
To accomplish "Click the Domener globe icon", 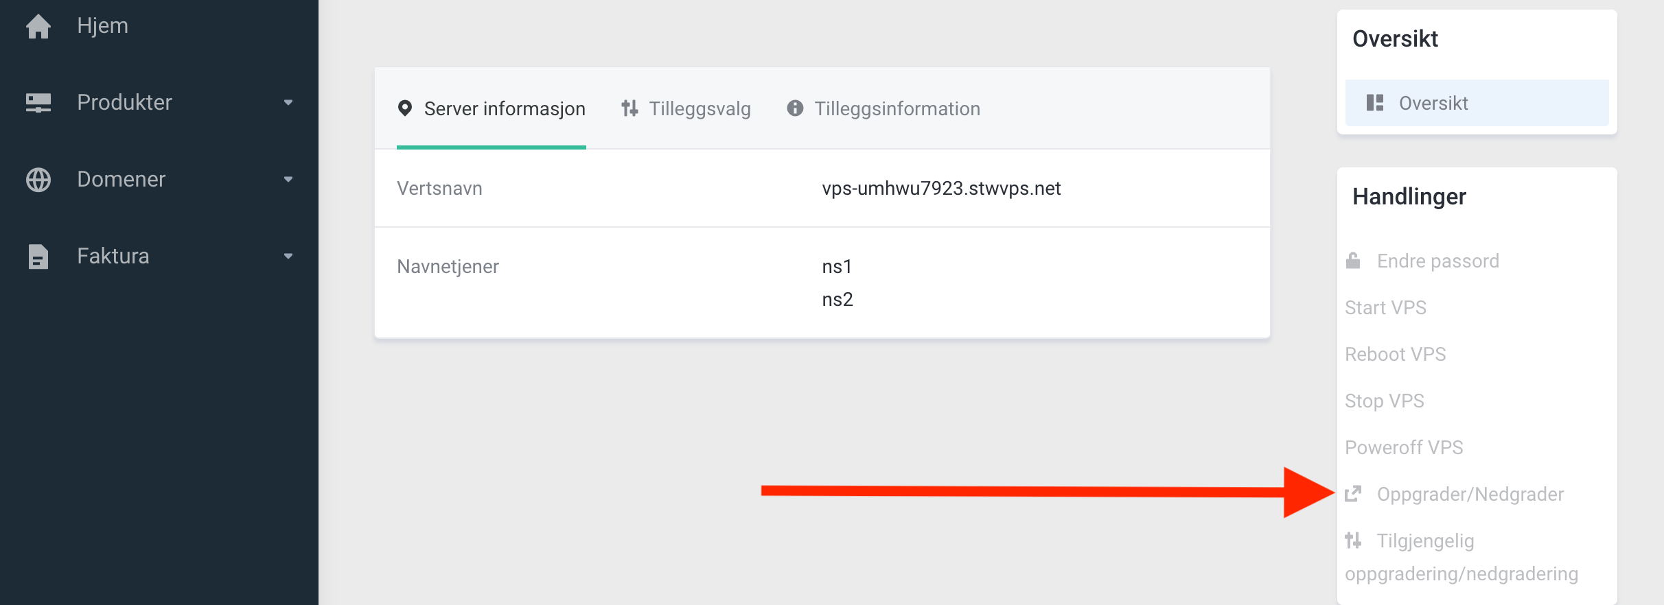I will coord(38,180).
